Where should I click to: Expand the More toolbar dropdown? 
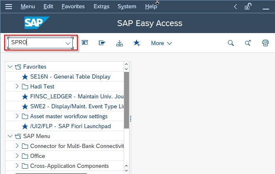coord(162,43)
